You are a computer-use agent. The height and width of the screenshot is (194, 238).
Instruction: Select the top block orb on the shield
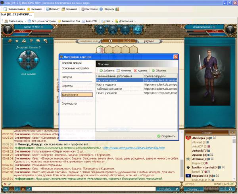point(28,53)
